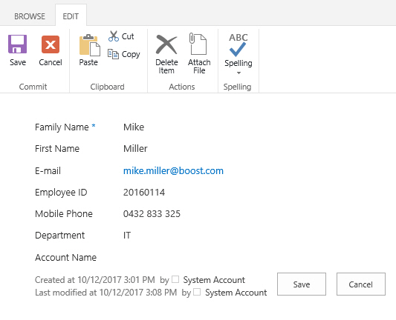This screenshot has width=396, height=320.
Task: Open the mike.miller@boost.com email link
Action: point(173,170)
